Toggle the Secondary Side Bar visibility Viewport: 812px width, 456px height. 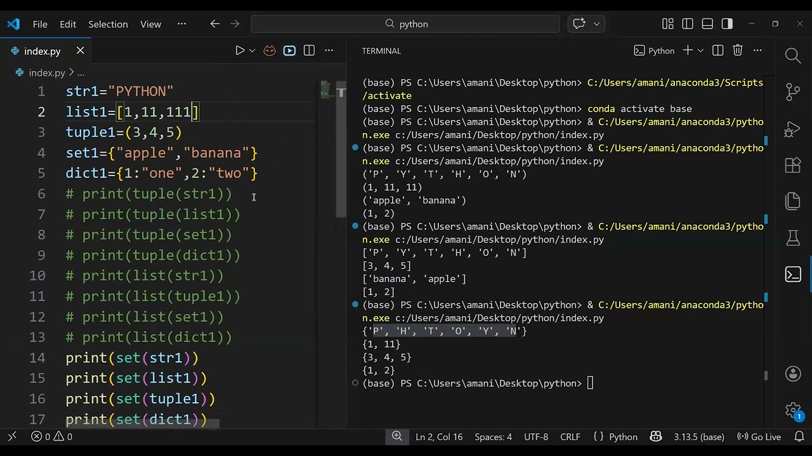pos(727,24)
